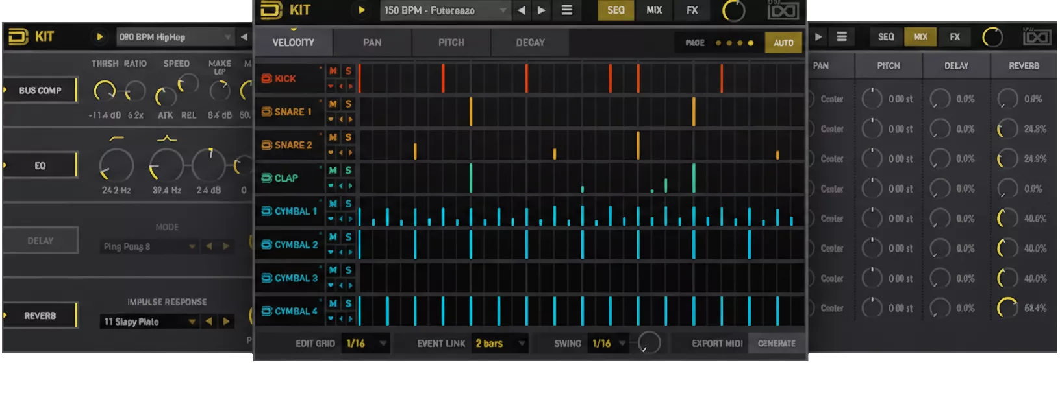Click the CLAP track drum icon
Viewport: 1060px width, 415px height.
[x=266, y=178]
